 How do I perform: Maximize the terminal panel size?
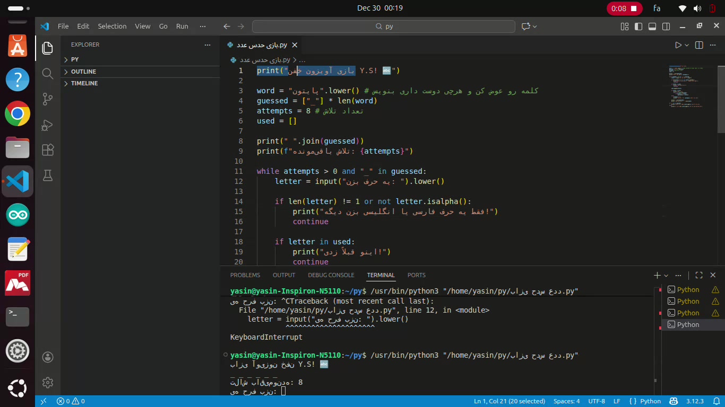(699, 275)
